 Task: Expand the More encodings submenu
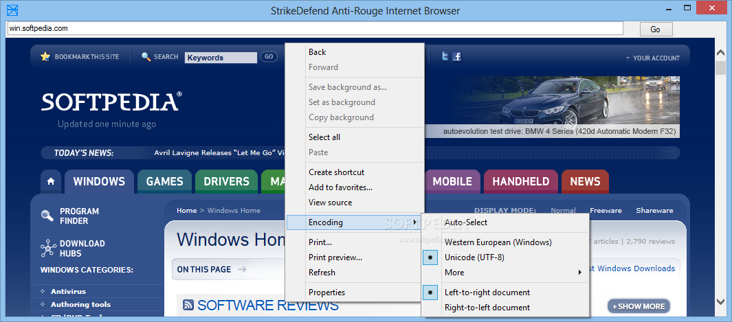505,273
